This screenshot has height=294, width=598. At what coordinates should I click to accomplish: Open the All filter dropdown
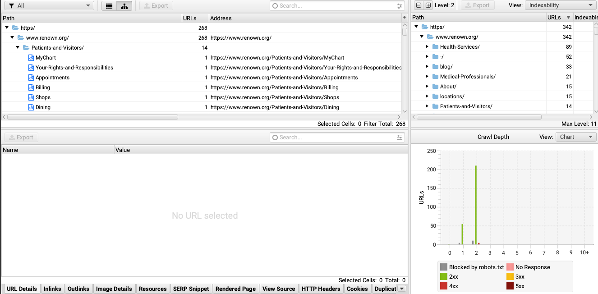(49, 6)
